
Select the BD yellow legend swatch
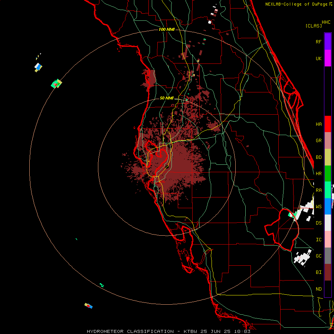[328, 157]
